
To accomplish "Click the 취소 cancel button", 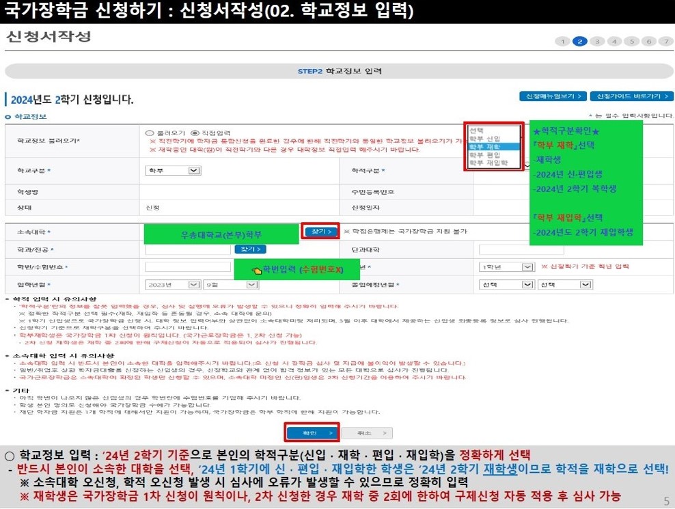I will (x=367, y=432).
